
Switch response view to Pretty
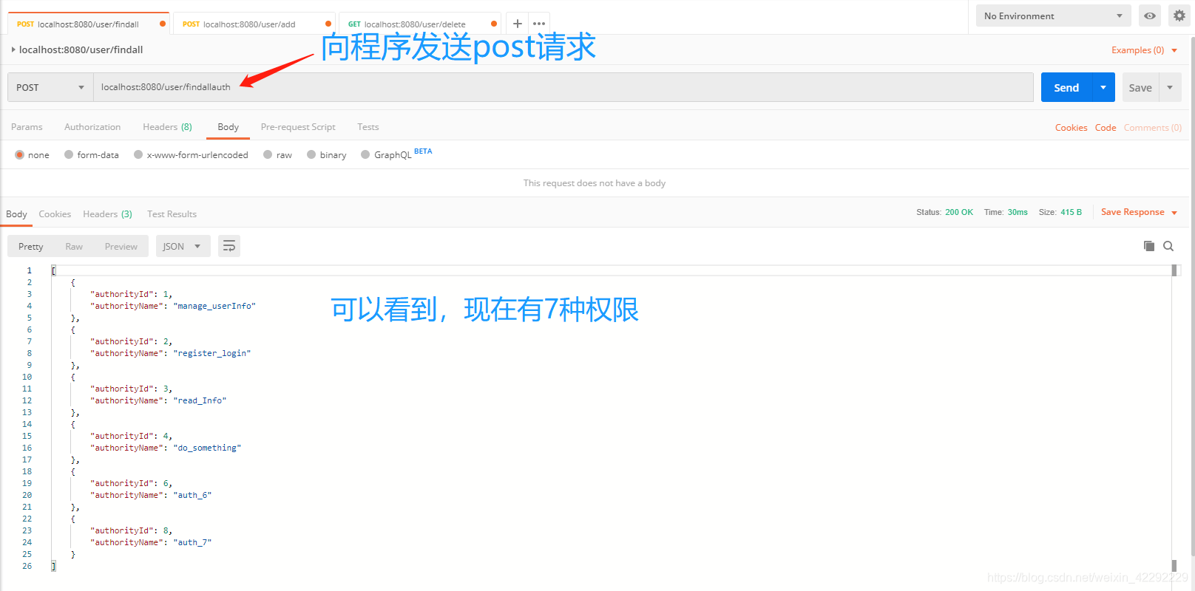coord(31,246)
